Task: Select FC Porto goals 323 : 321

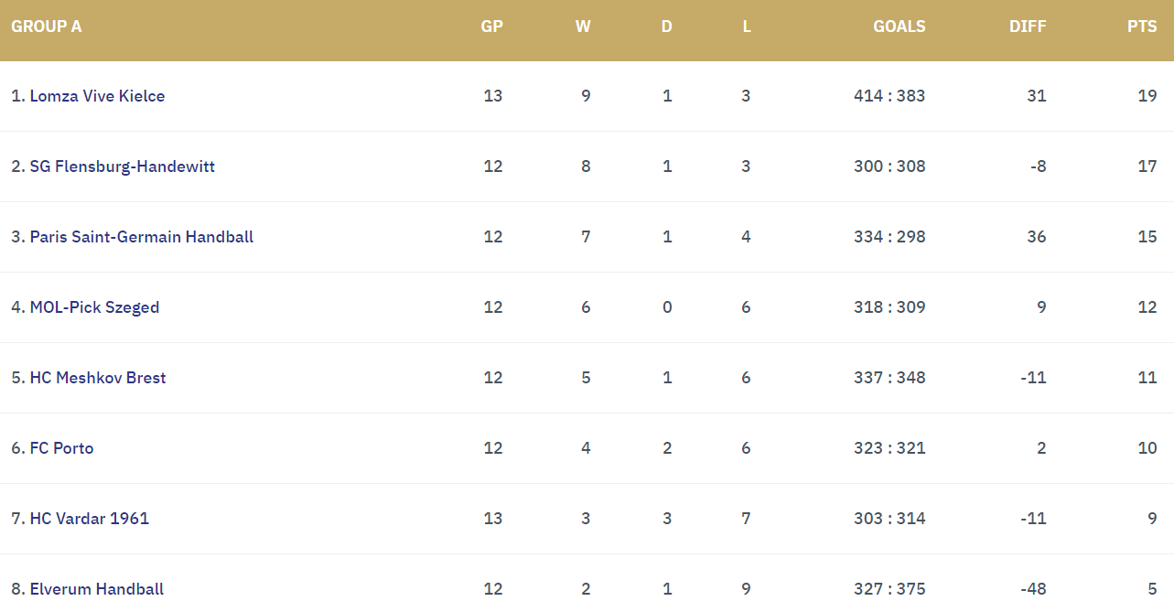Action: coord(889,448)
